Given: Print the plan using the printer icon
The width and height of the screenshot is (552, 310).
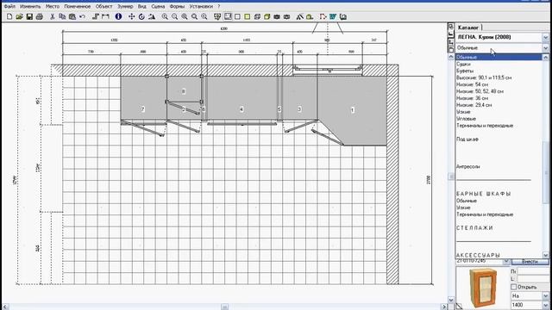Looking at the screenshot, I should point(40,16).
